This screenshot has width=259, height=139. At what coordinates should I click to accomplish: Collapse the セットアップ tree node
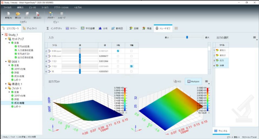click(6, 39)
